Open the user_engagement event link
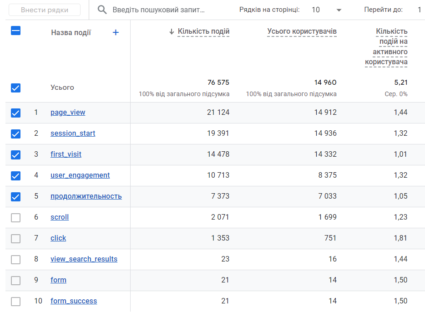Screen dimensions: 425x313 [x=80, y=175]
